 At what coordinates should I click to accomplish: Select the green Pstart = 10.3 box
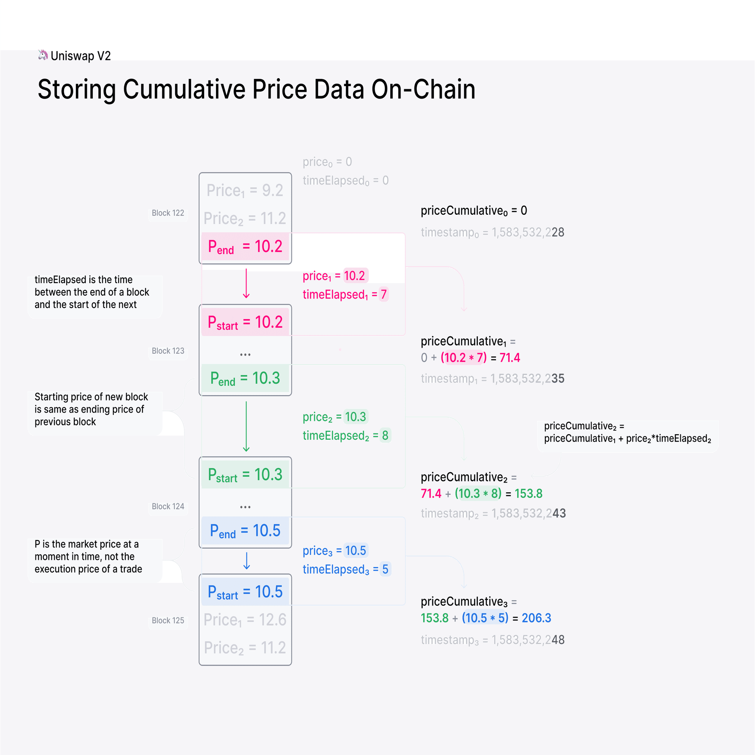click(245, 475)
